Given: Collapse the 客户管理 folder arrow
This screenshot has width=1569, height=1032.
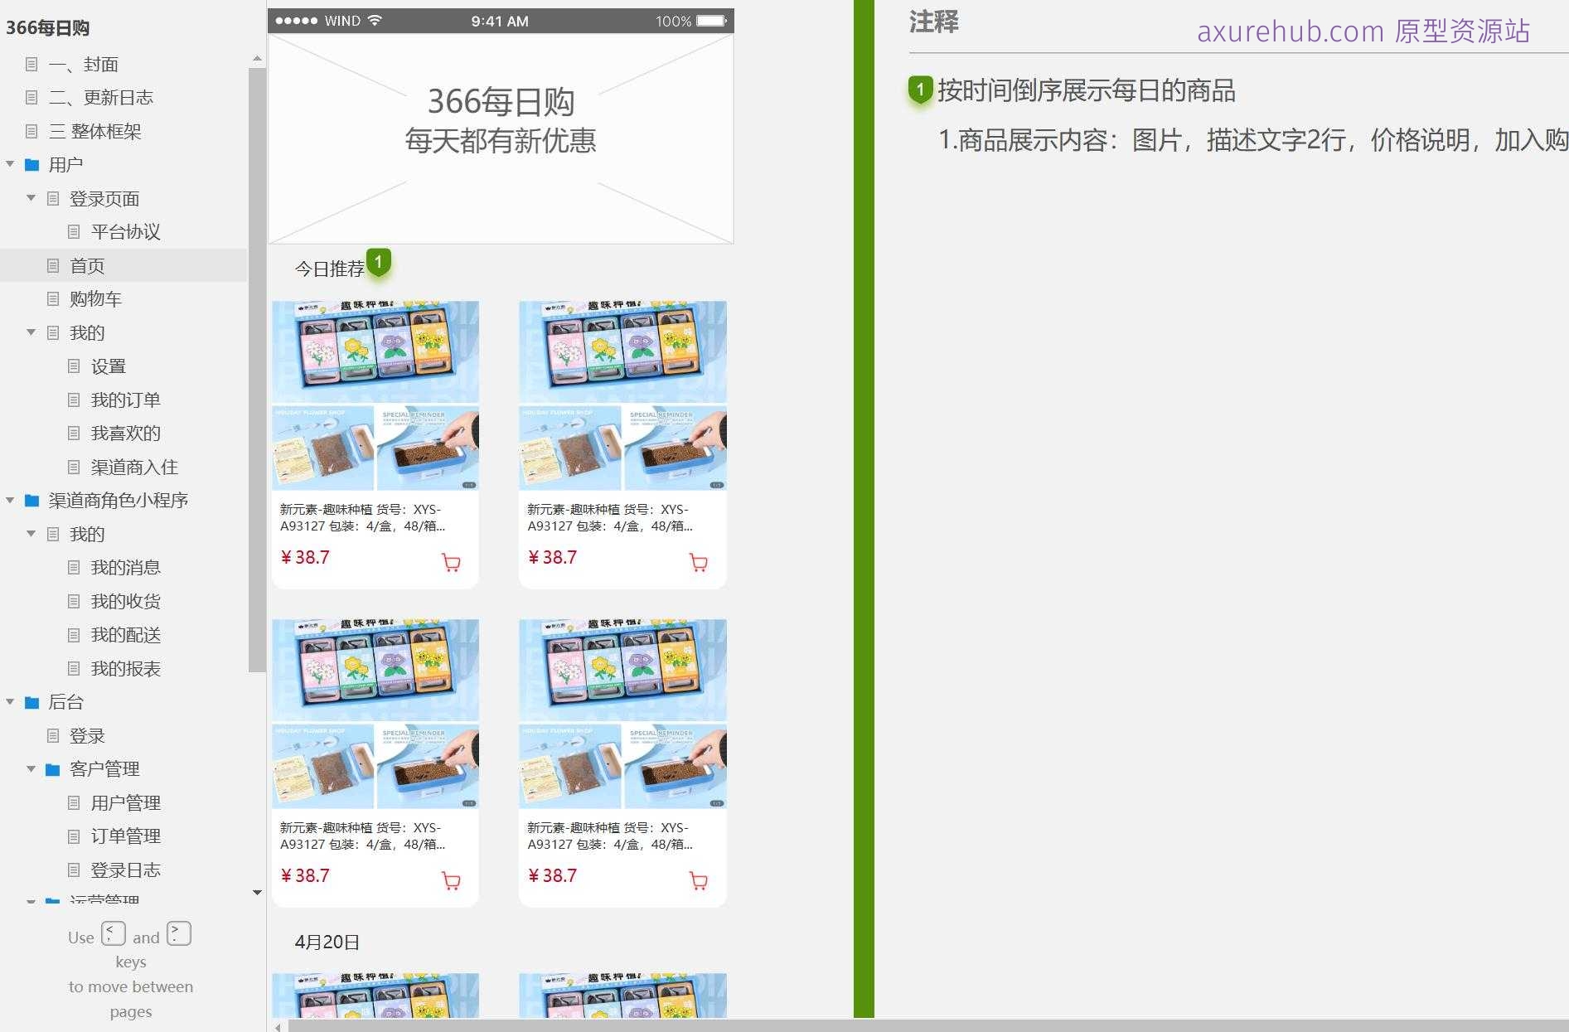Looking at the screenshot, I should pyautogui.click(x=31, y=769).
